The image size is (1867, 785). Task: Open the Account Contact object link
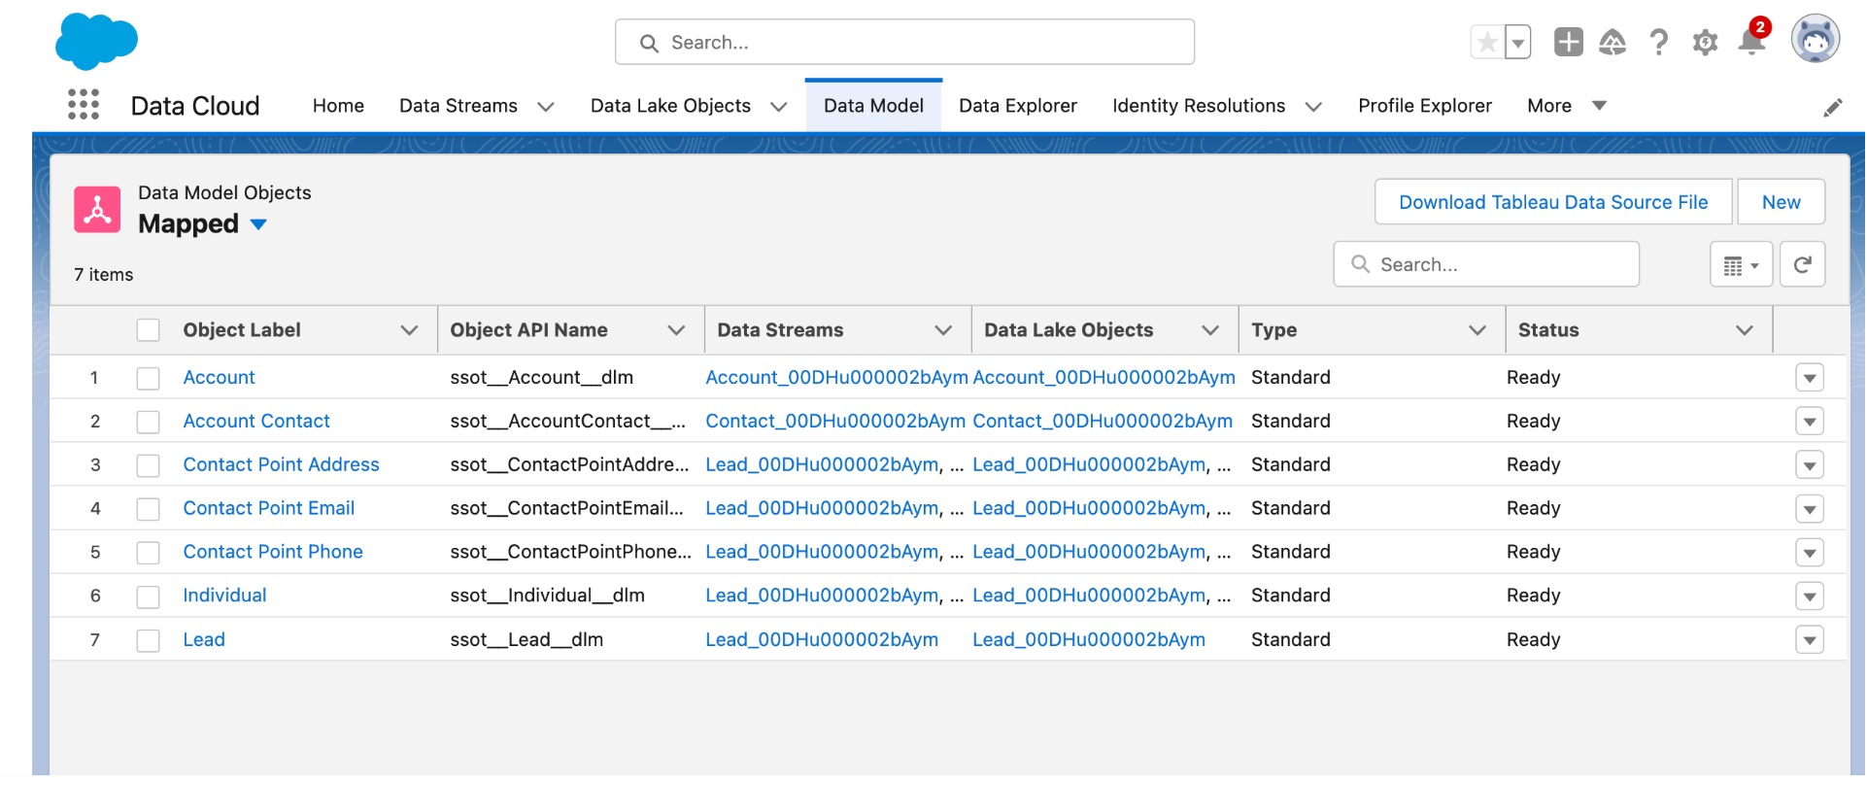(x=256, y=422)
